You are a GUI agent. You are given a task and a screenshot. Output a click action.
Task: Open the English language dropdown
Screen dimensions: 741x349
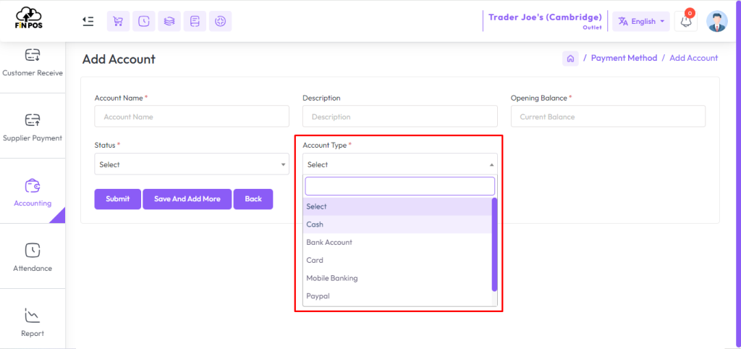click(x=641, y=21)
